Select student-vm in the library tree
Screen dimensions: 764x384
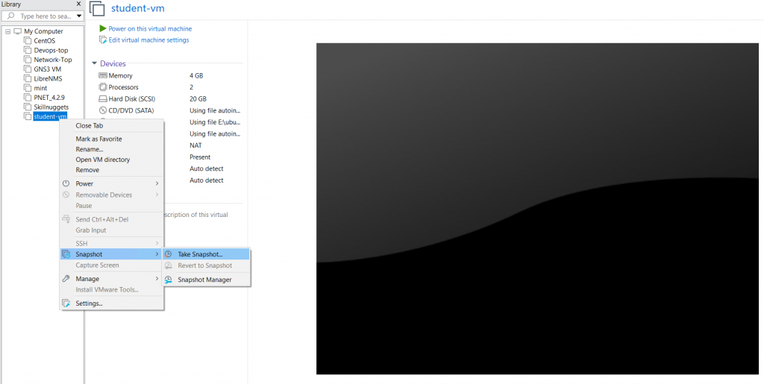pos(50,116)
